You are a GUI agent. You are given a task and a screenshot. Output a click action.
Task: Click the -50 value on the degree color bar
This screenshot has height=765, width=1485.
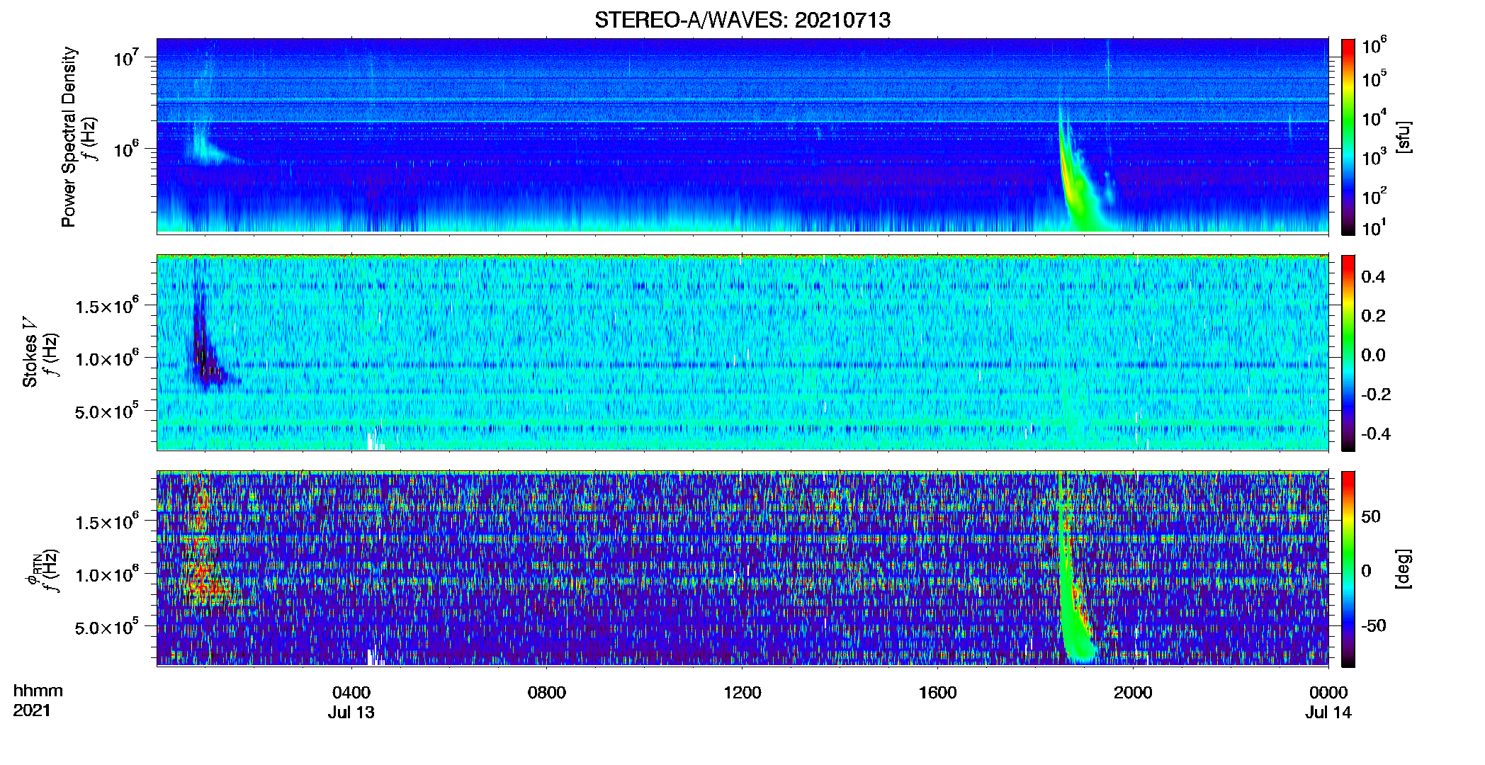tap(1373, 625)
